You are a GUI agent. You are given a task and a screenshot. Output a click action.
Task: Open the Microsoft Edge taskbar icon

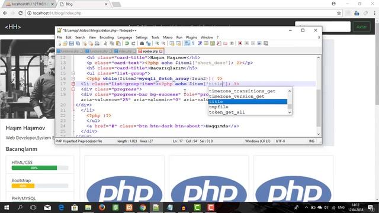[61, 208]
